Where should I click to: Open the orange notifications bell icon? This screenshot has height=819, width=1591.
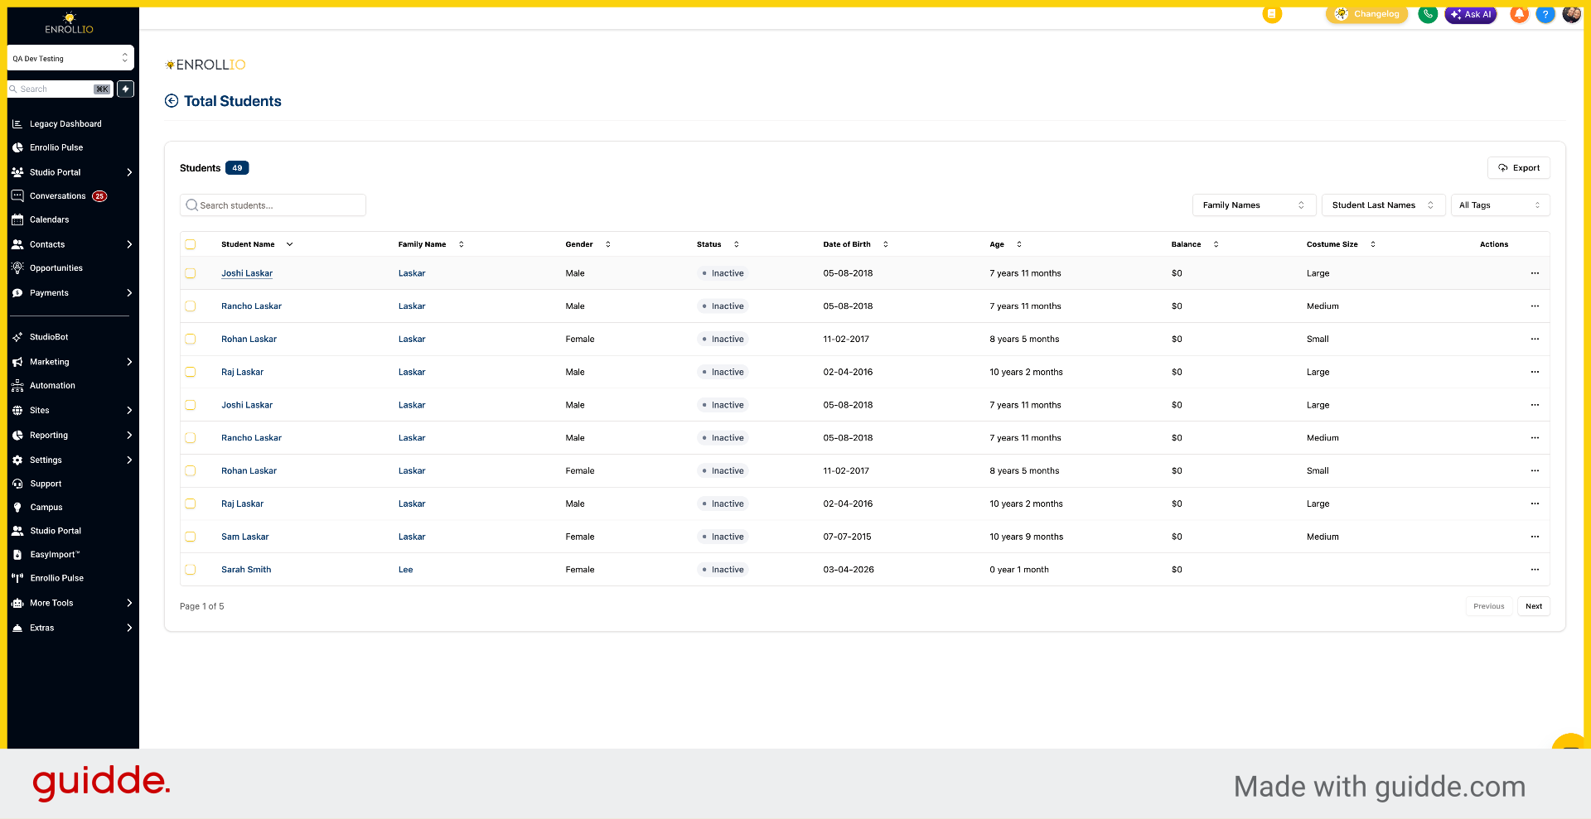1519,14
